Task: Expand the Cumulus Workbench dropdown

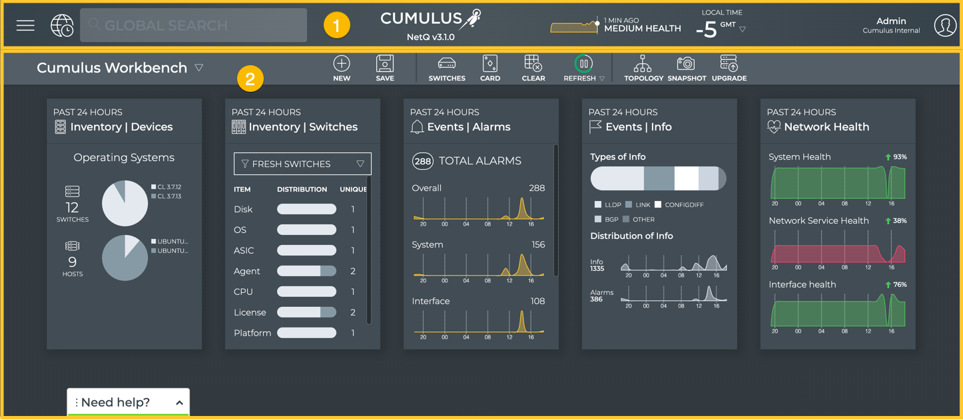Action: [199, 68]
